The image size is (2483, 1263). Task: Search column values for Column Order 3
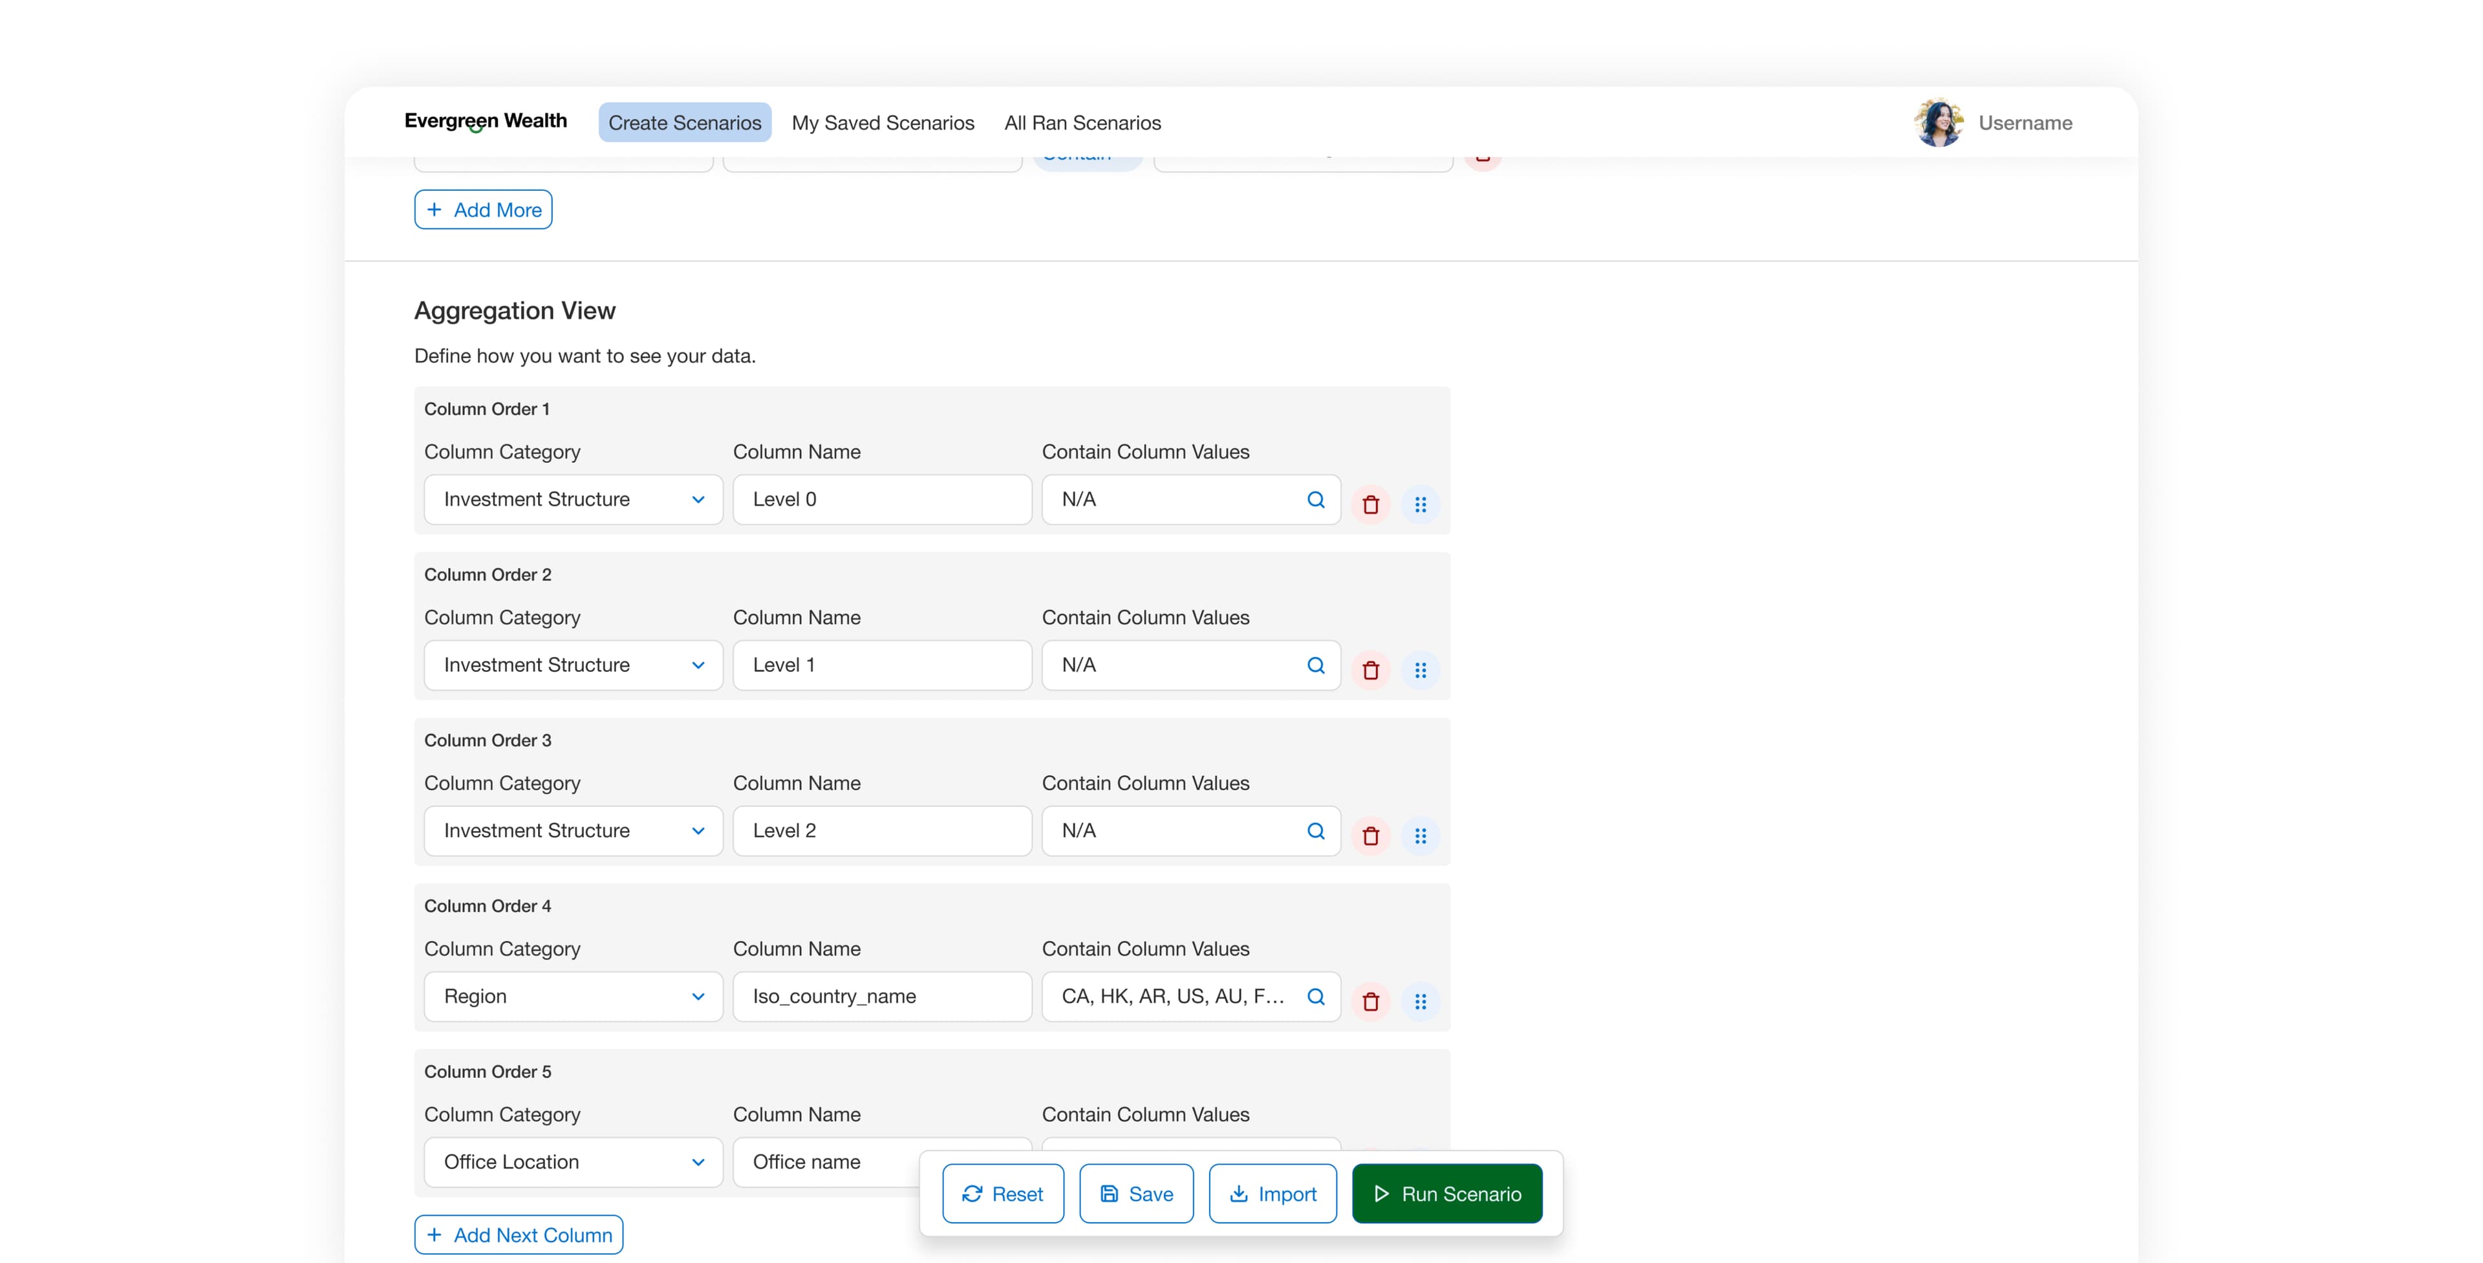click(1316, 831)
